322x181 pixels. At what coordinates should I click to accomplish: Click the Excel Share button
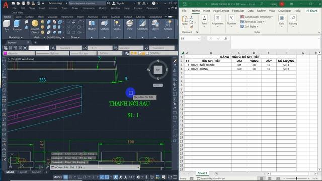tap(312, 11)
